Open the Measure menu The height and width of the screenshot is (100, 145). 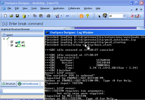click(x=45, y=8)
